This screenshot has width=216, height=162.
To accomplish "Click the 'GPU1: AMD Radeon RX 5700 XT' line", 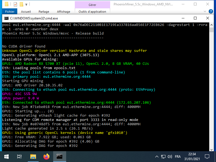I will pyautogui.click(x=76, y=63).
